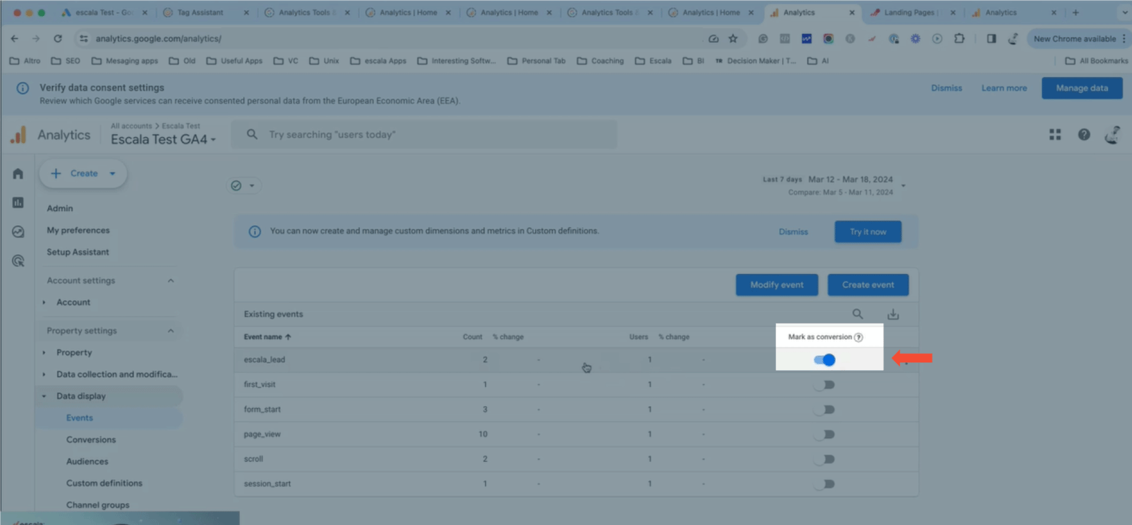The width and height of the screenshot is (1132, 525).
Task: Click New Chrome available button
Action: pyautogui.click(x=1079, y=38)
